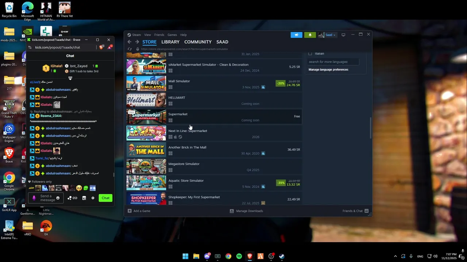Click the Windows Start button
The width and height of the screenshot is (467, 262).
coord(185,256)
